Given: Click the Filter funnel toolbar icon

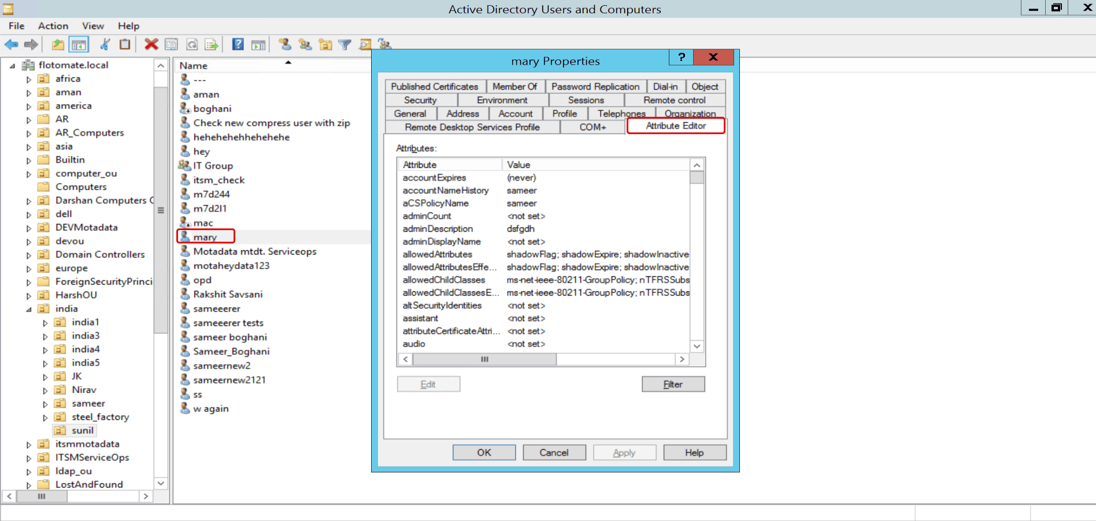Looking at the screenshot, I should [345, 45].
